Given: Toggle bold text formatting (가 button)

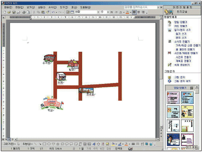Looking at the screenshot, I should pos(111,12).
